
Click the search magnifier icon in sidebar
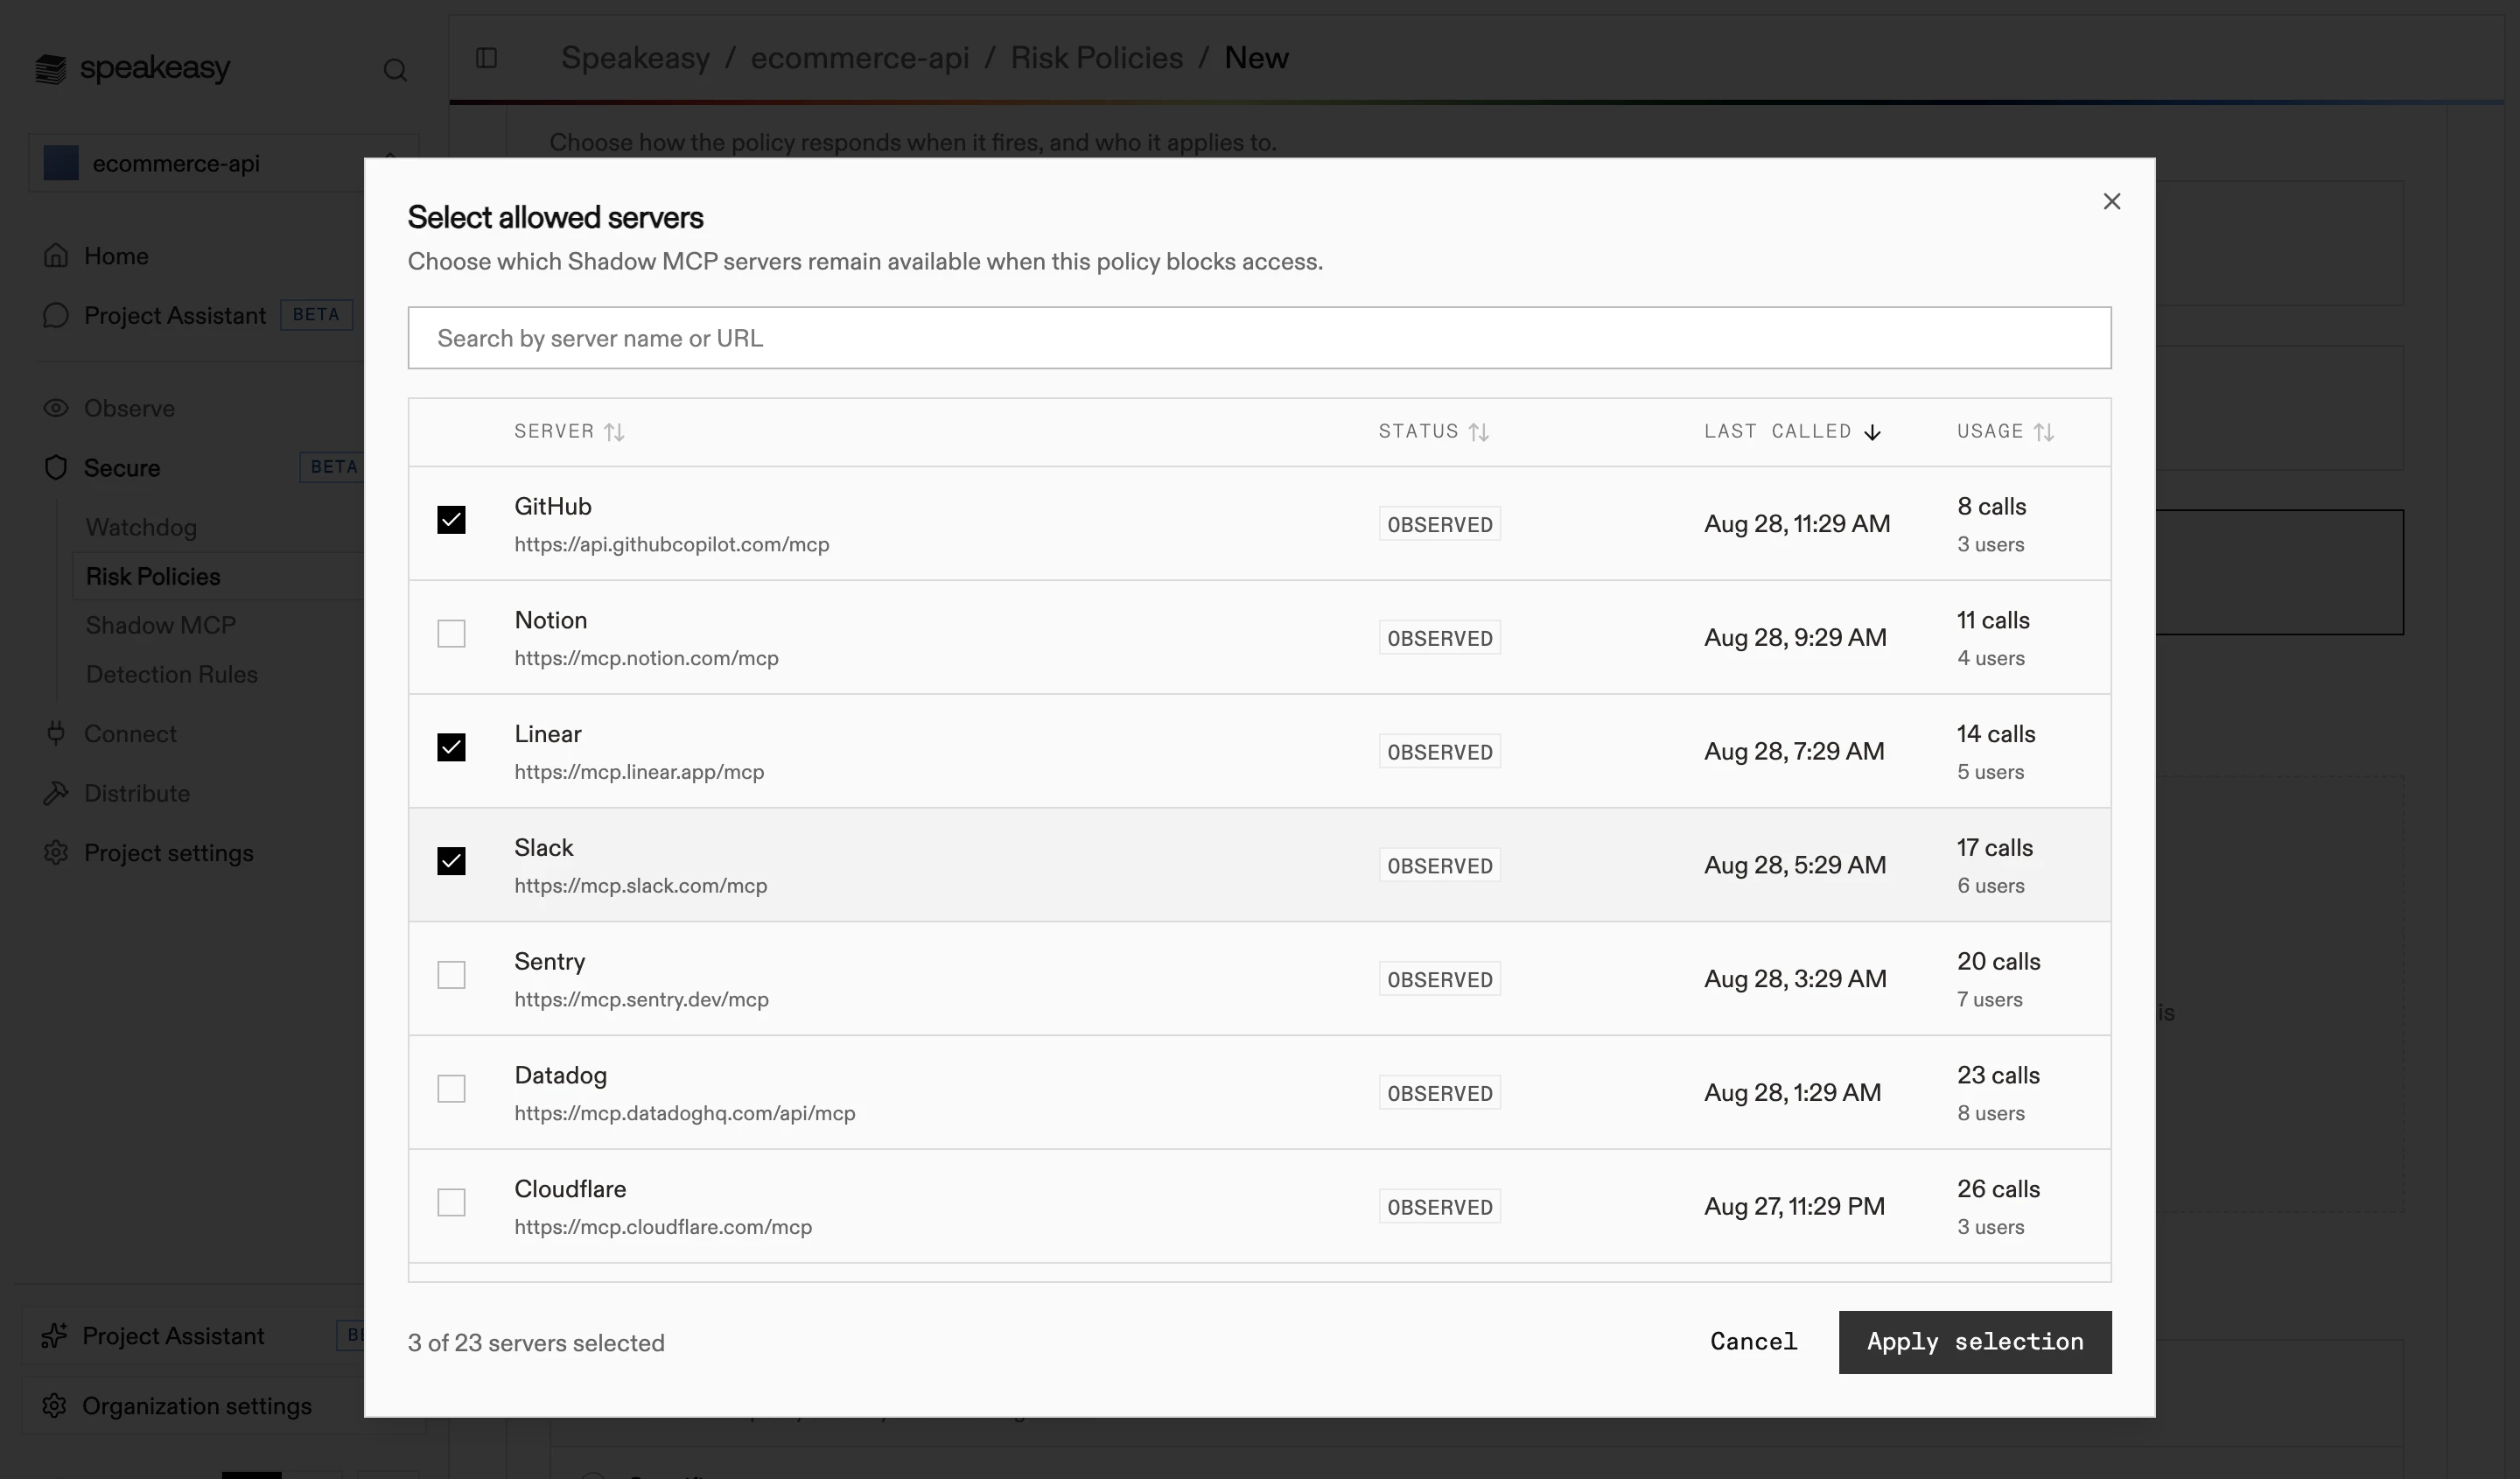(395, 70)
